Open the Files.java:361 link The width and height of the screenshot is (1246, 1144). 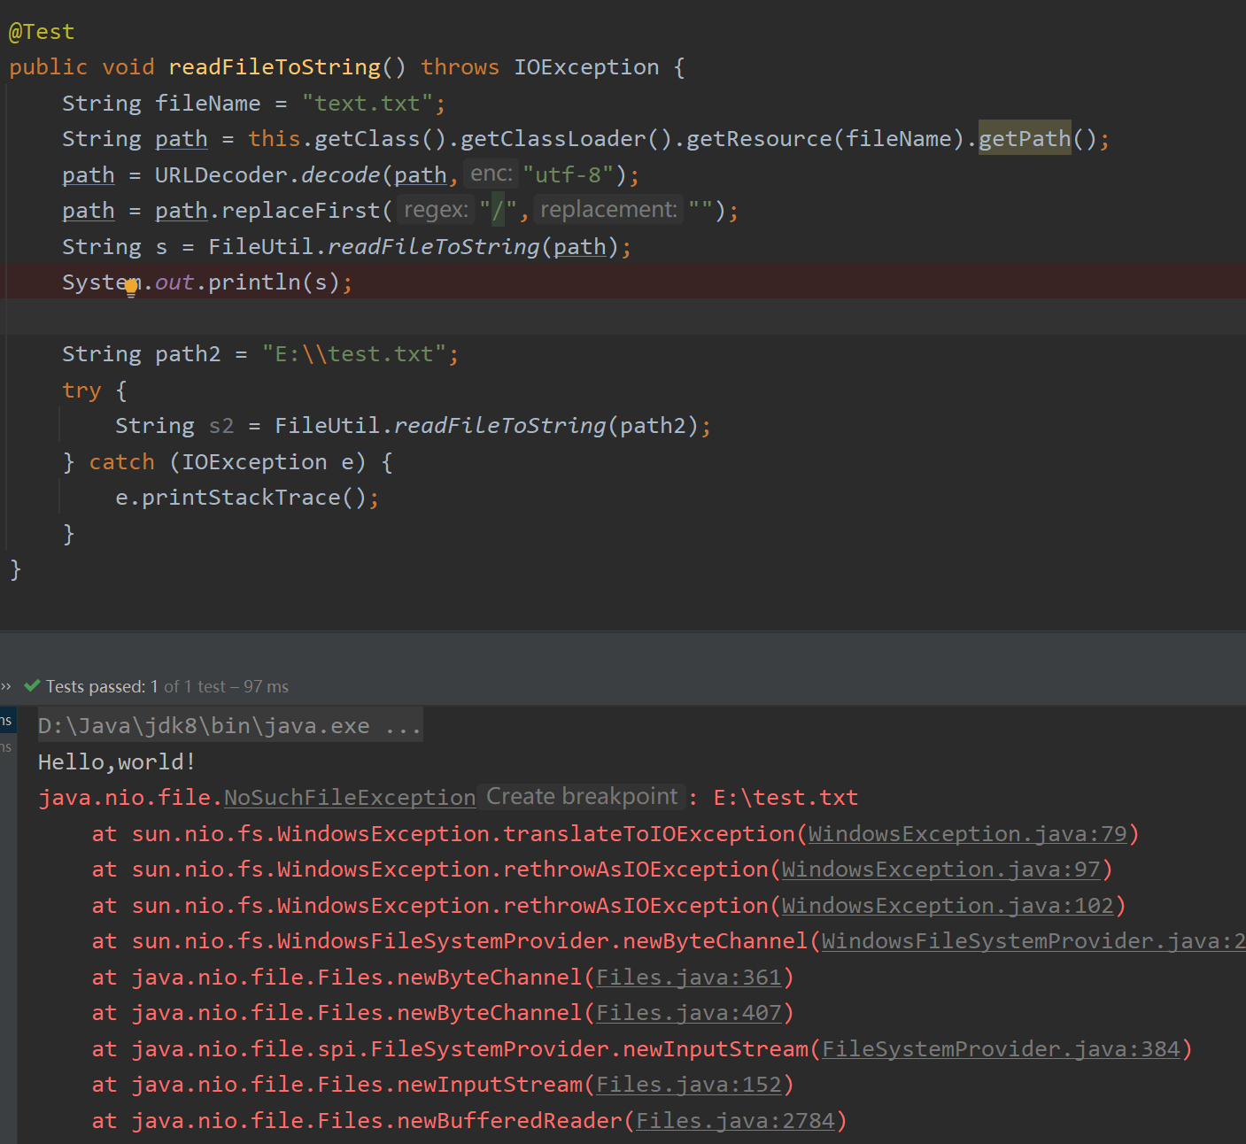[689, 978]
